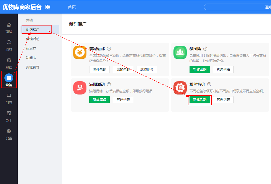Screen dimensions: 271x184
Task: Click the orange 满减包邮 yen icon
Action: coord(80,52)
